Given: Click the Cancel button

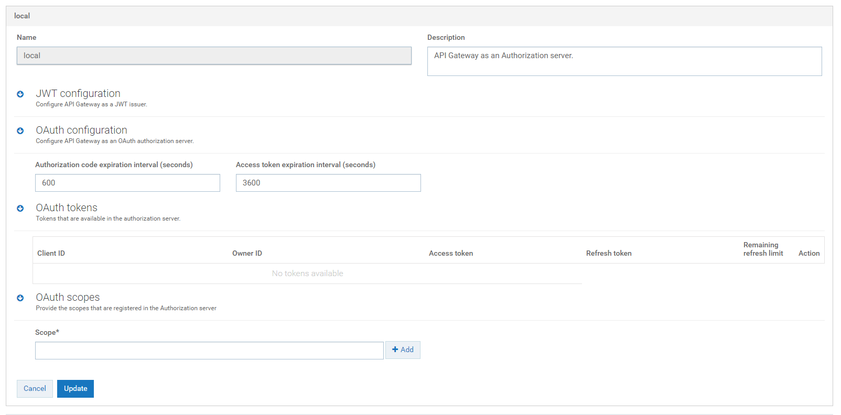Looking at the screenshot, I should (35, 389).
